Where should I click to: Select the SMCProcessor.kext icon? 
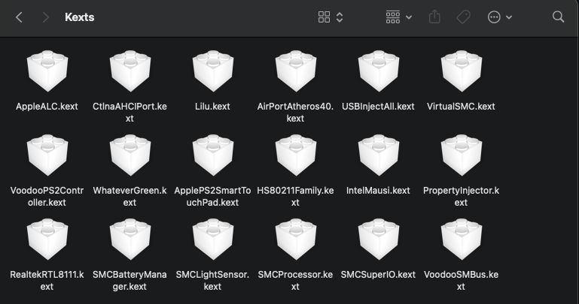(x=295, y=239)
